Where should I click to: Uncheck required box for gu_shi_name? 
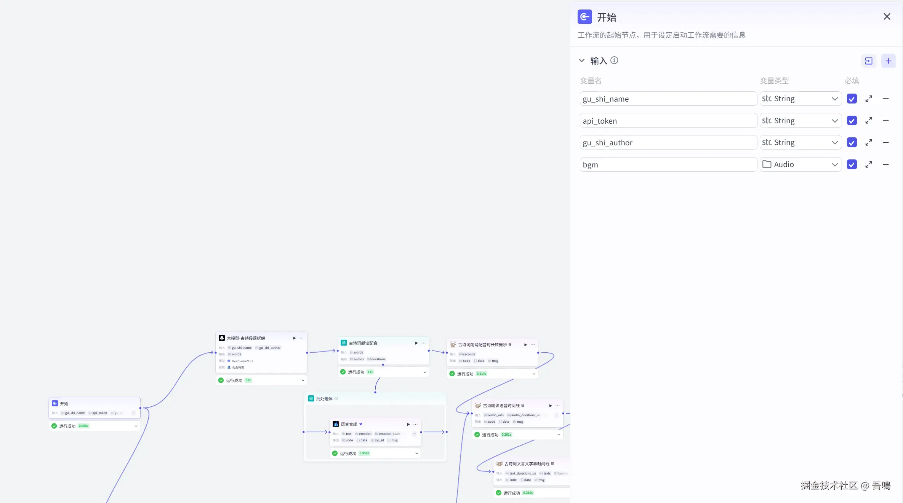coord(852,99)
